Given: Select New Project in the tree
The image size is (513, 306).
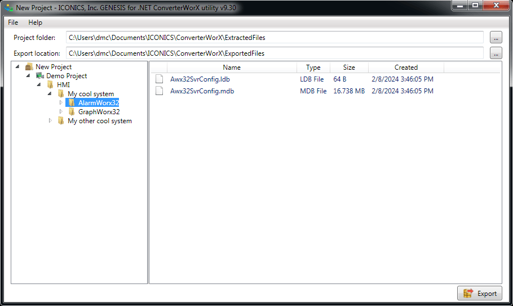Looking at the screenshot, I should coord(54,66).
